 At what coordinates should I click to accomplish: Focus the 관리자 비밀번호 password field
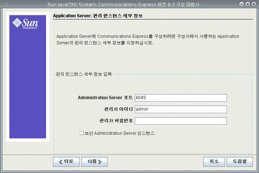(x=181, y=121)
